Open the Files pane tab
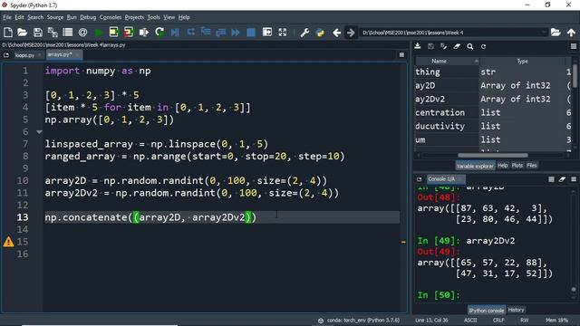Image resolution: width=580 pixels, height=326 pixels. (x=532, y=165)
